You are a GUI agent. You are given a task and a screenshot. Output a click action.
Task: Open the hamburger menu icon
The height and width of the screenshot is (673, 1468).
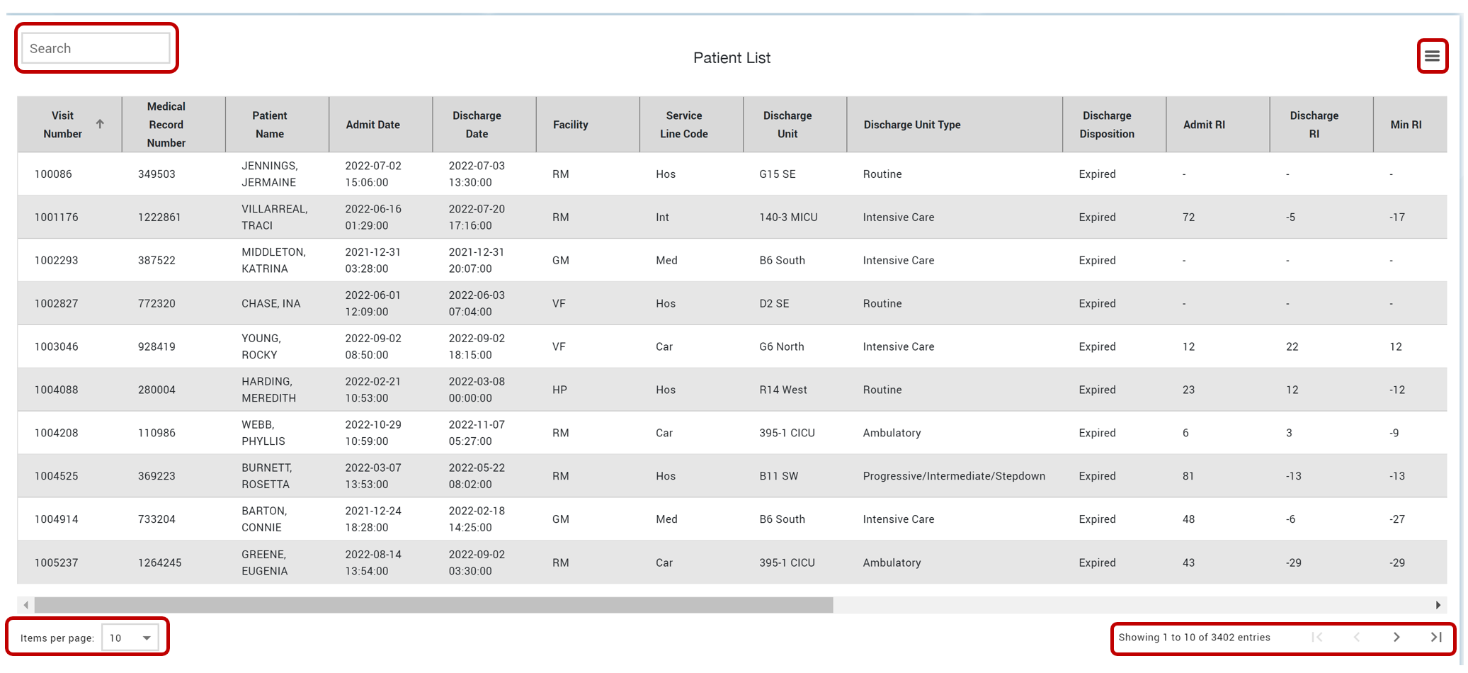(1432, 56)
